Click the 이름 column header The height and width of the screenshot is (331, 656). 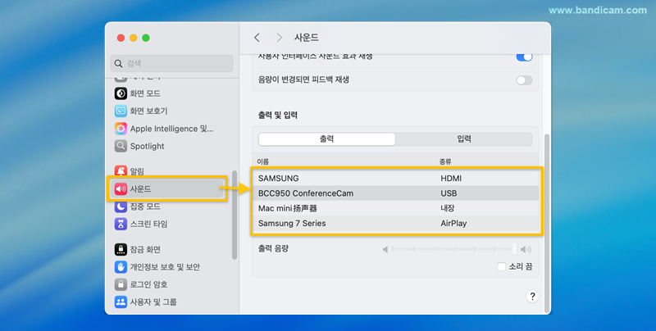tap(263, 161)
